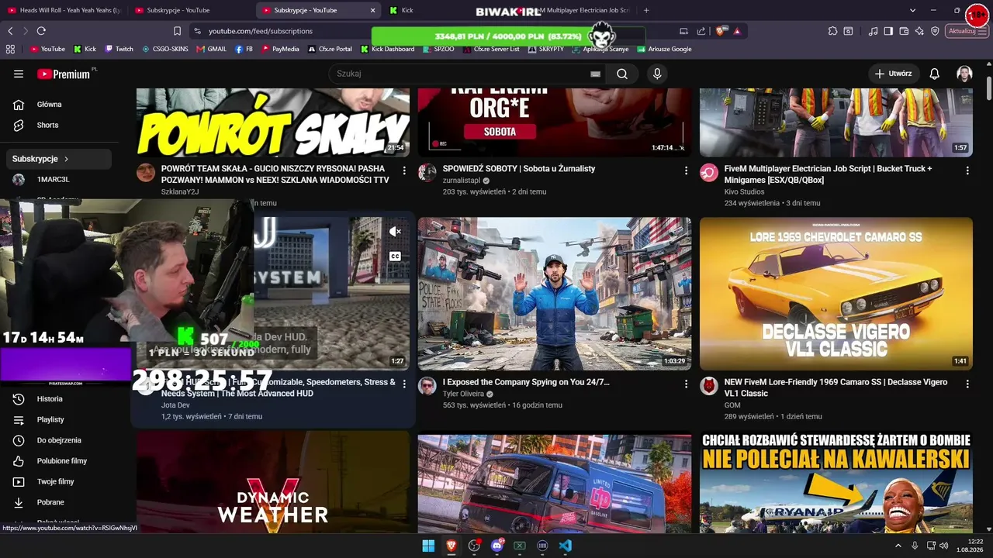Open Shorts from the sidebar
The image size is (993, 558).
pyautogui.click(x=61, y=125)
